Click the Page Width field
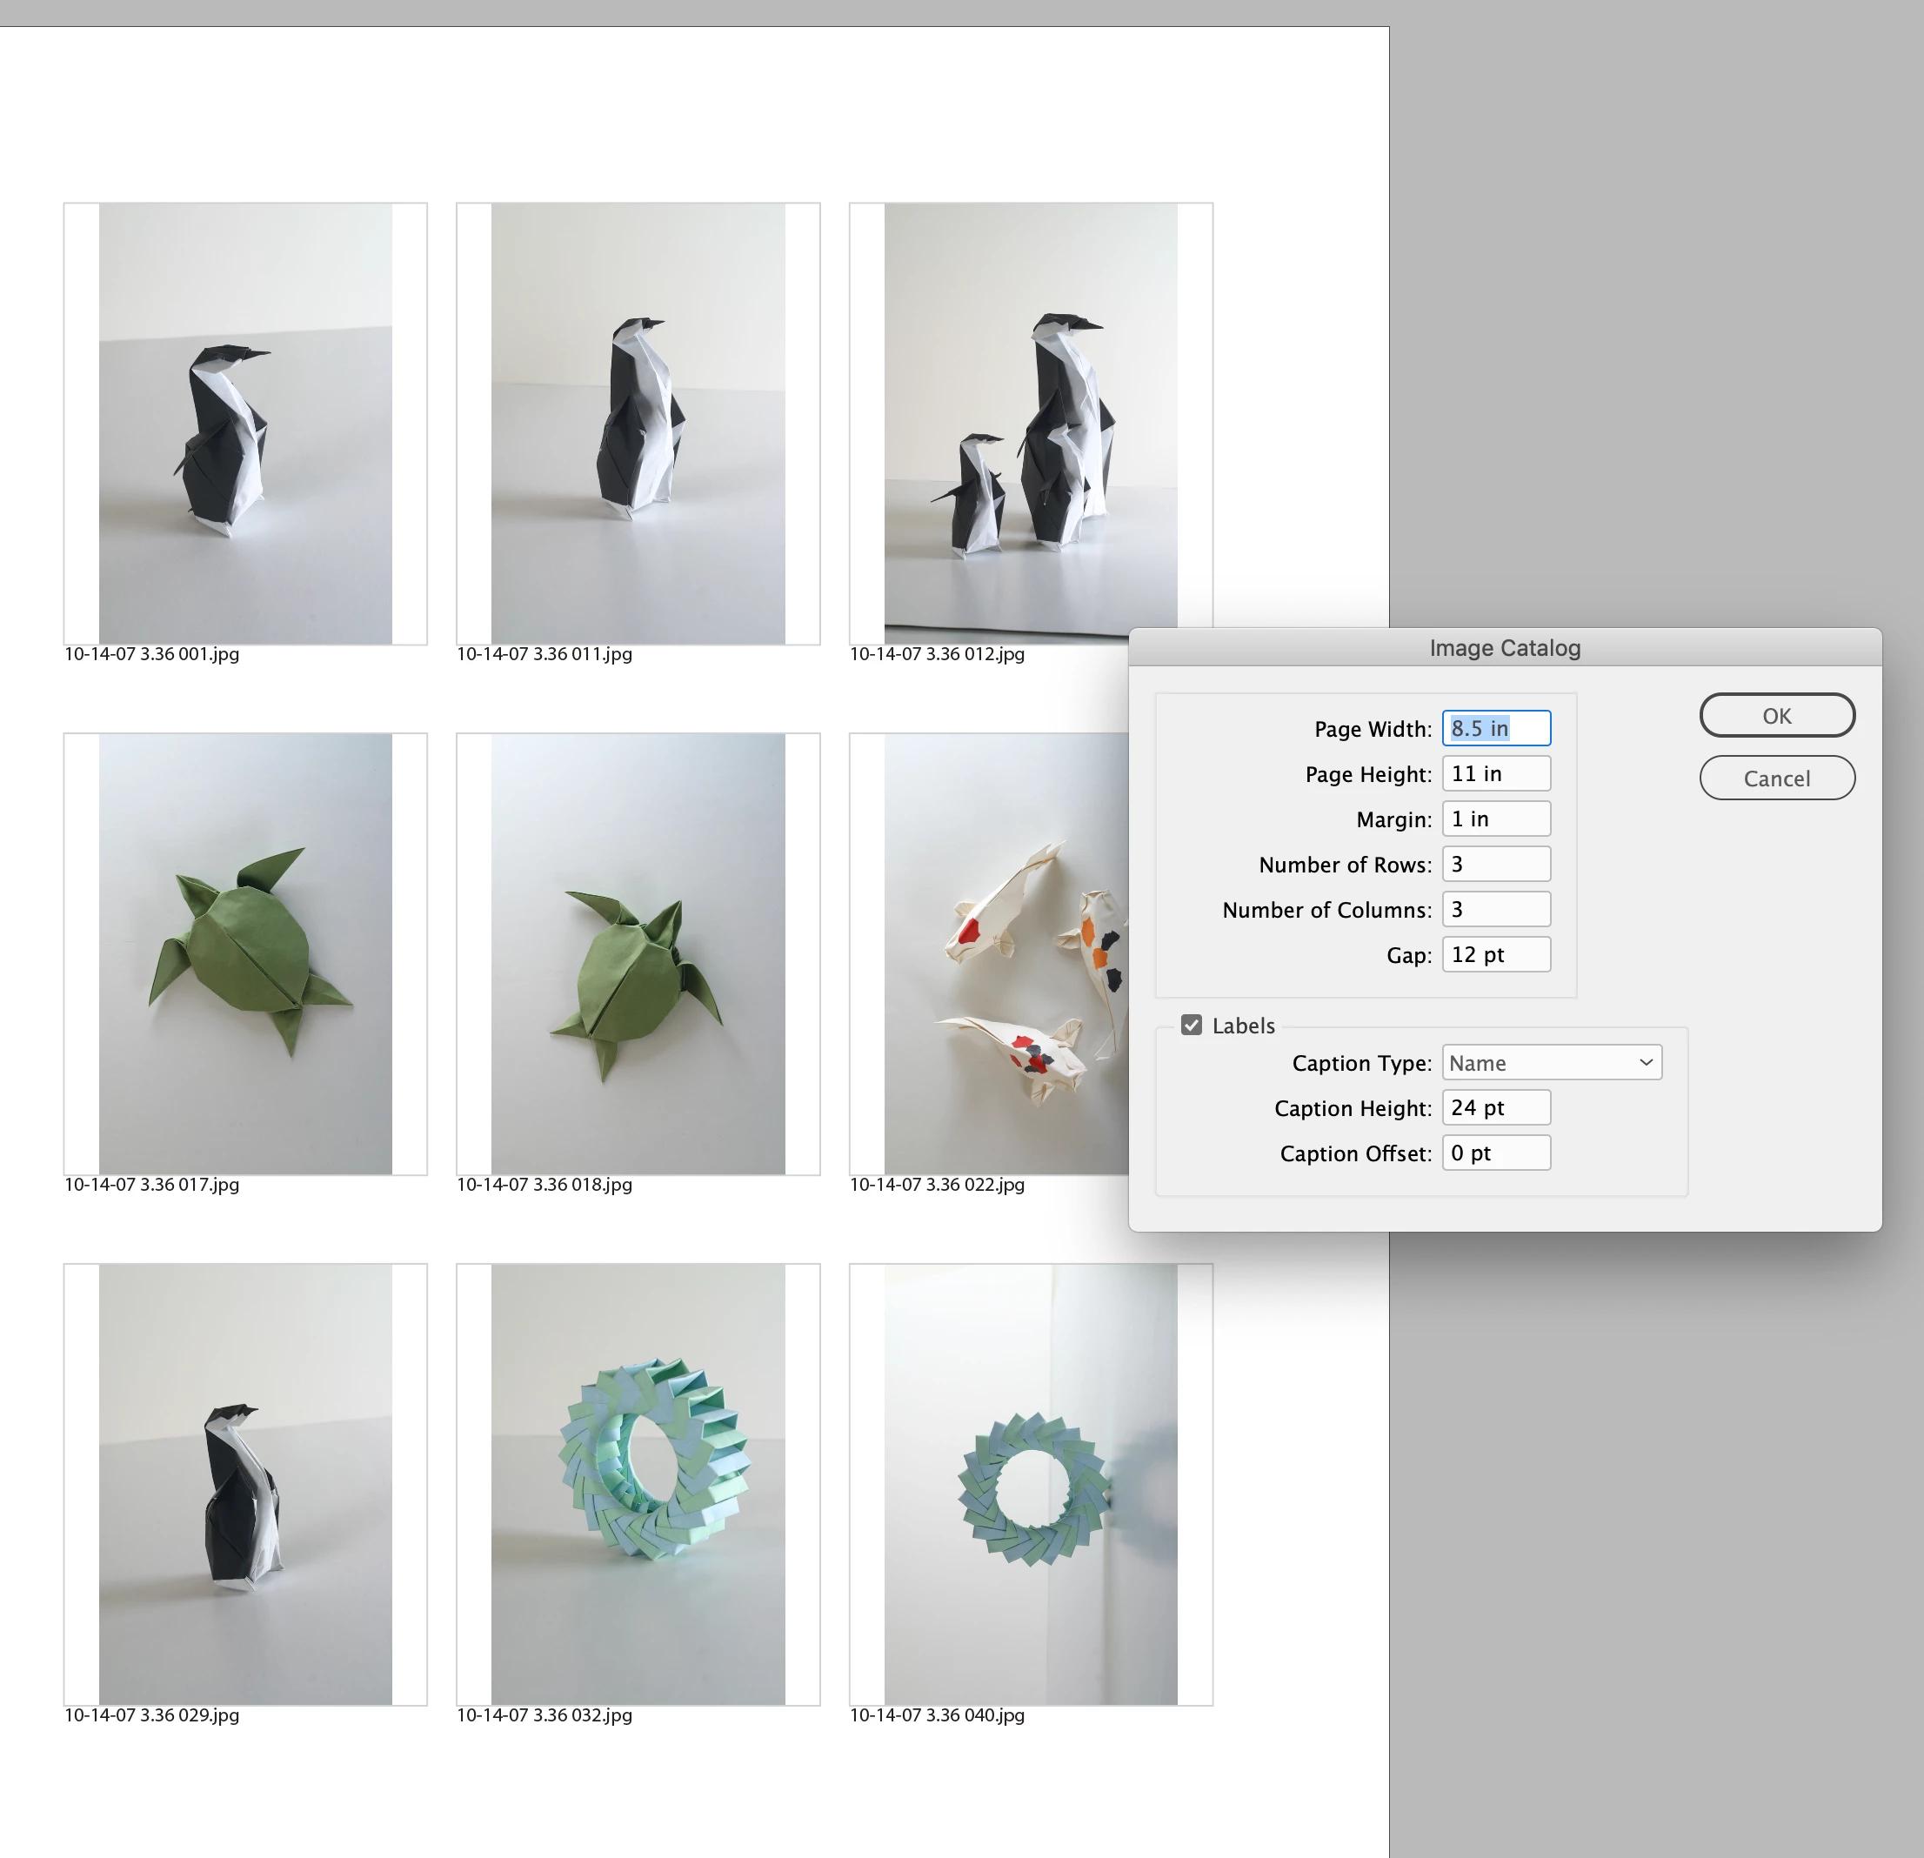 [x=1495, y=728]
